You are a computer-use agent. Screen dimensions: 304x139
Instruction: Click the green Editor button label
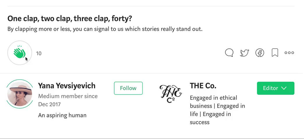[271, 88]
